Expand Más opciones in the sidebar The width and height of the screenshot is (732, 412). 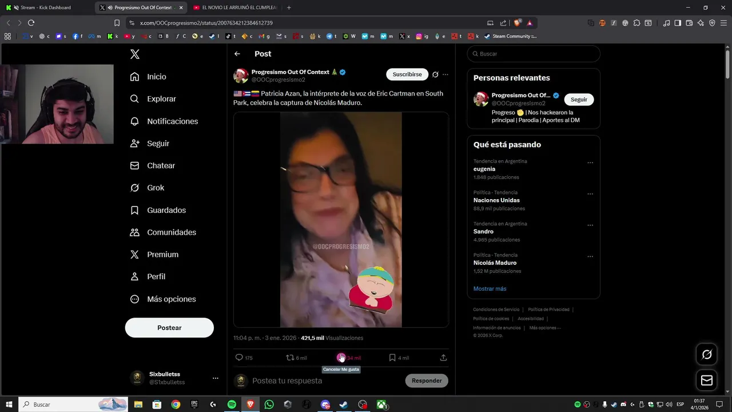pyautogui.click(x=163, y=299)
